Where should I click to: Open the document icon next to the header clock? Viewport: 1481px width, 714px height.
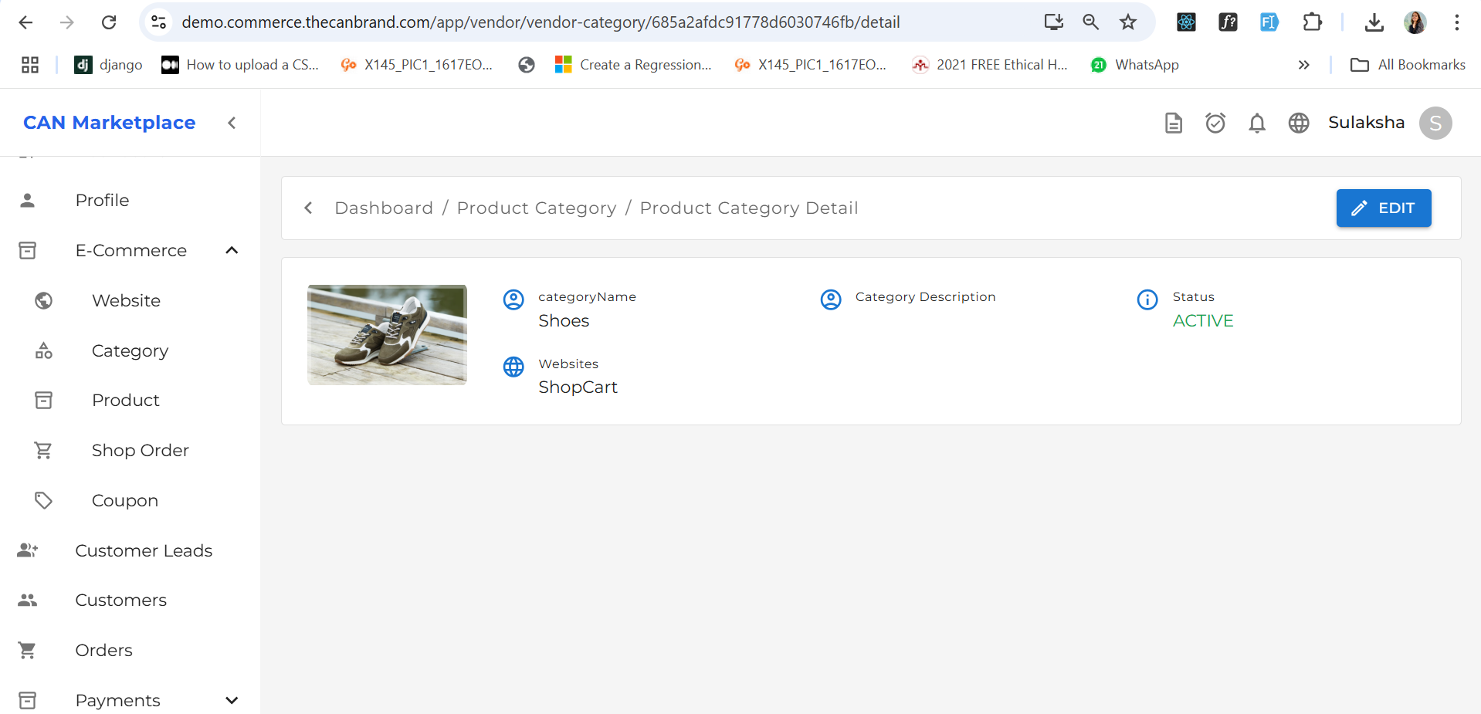pyautogui.click(x=1174, y=123)
